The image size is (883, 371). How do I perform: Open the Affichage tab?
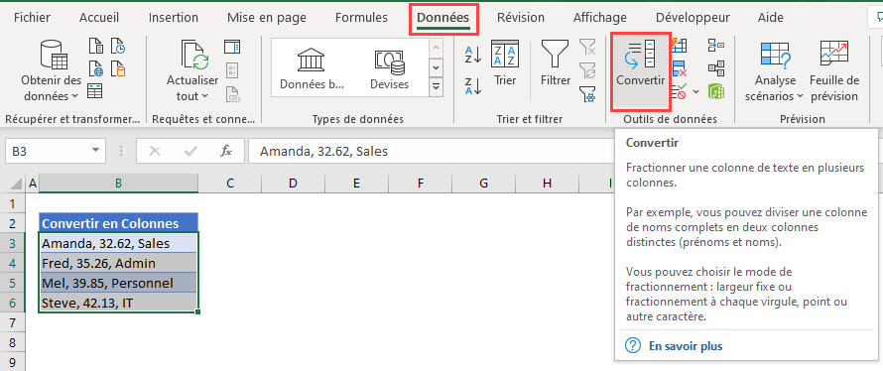point(599,18)
